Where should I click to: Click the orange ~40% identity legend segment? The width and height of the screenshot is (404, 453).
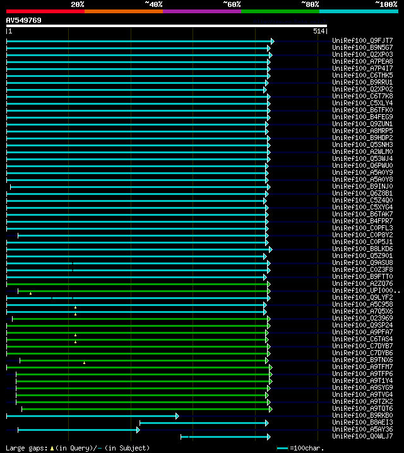tap(124, 11)
